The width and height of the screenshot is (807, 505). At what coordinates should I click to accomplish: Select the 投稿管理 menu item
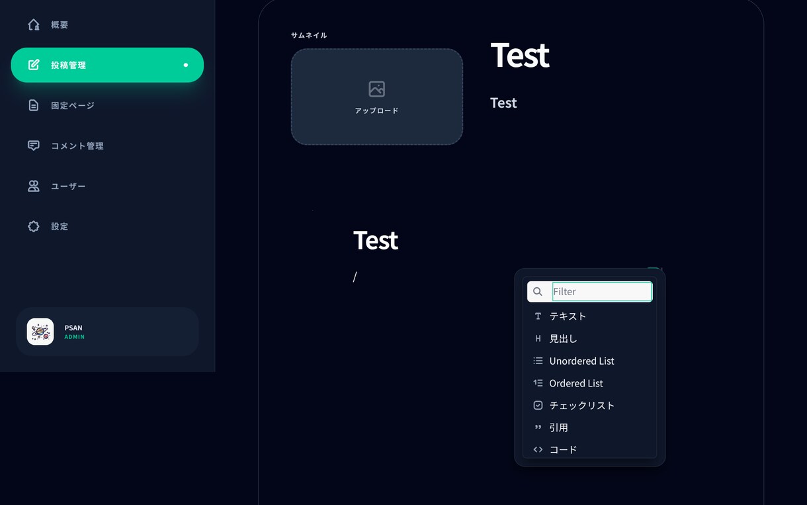107,65
